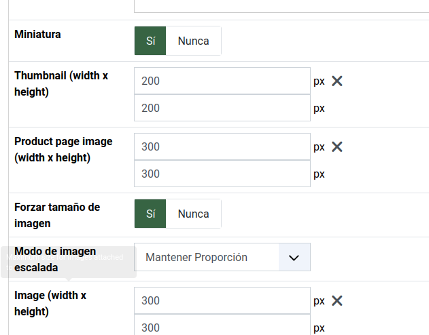Select the Image width input

(x=222, y=300)
